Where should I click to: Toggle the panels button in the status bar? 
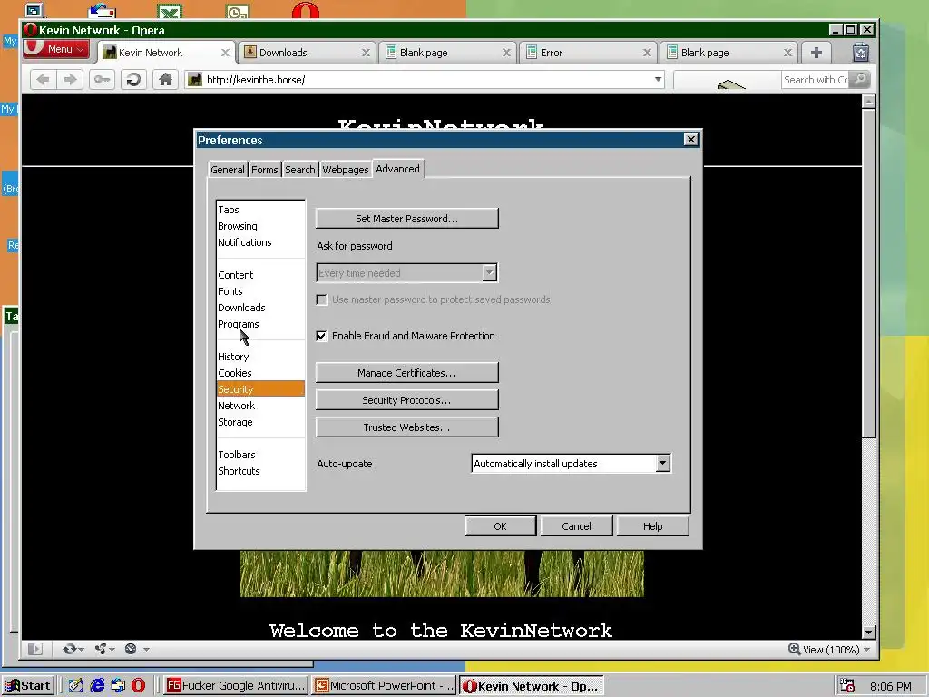pos(35,649)
